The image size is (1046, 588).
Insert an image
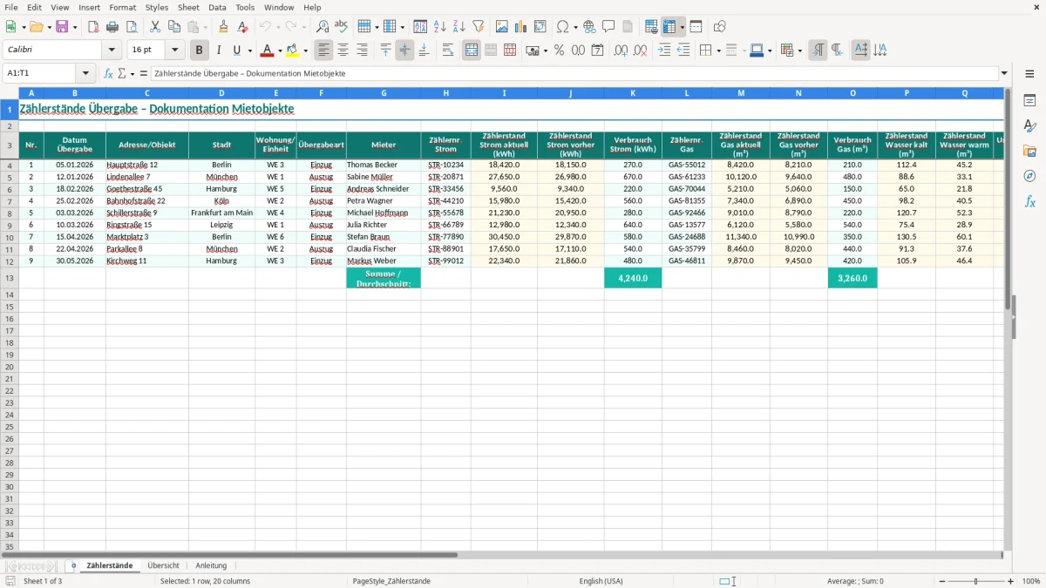(501, 26)
